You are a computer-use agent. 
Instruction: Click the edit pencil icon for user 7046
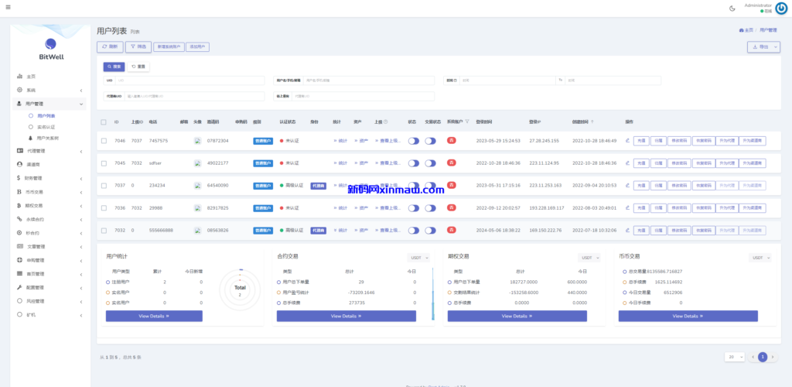click(627, 141)
